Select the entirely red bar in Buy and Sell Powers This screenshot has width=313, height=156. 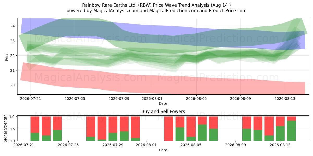pos(169,129)
